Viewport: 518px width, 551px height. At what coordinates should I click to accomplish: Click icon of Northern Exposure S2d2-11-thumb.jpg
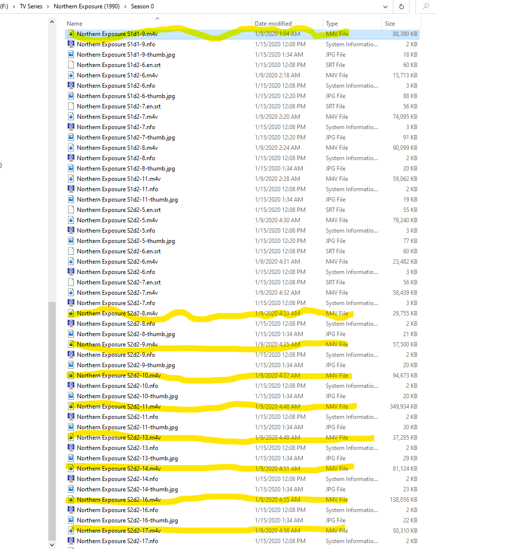point(71,427)
